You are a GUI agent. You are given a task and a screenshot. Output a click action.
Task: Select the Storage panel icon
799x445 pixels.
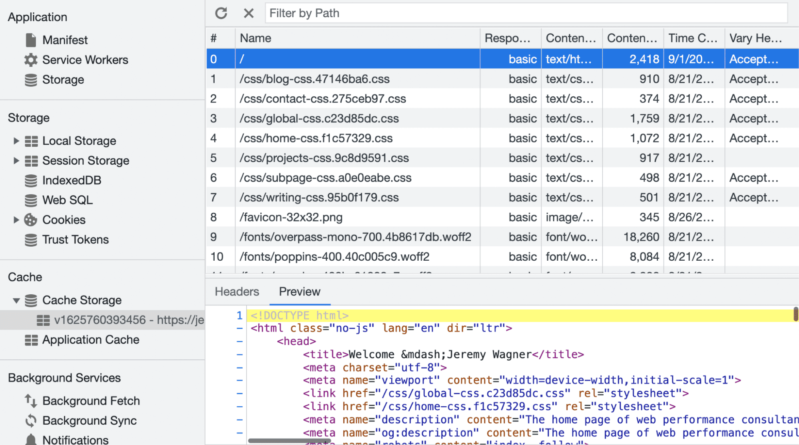click(31, 79)
